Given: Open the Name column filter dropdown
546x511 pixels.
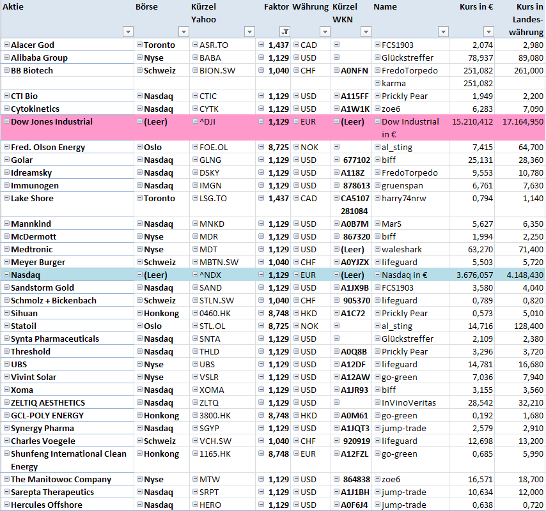Looking at the screenshot, I should pos(442,32).
